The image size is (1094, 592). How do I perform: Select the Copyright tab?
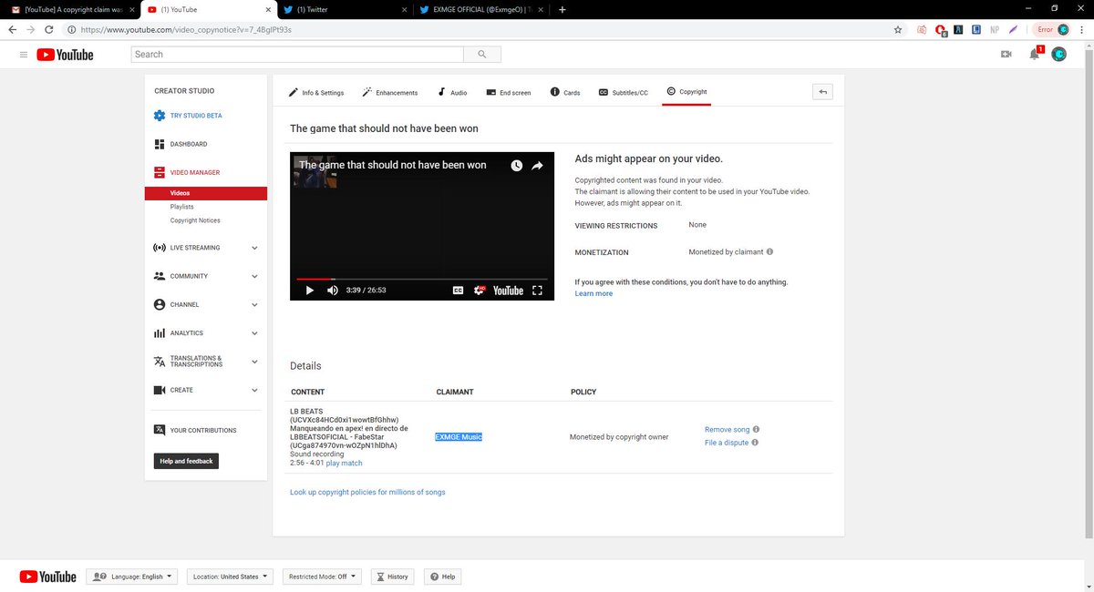(686, 92)
